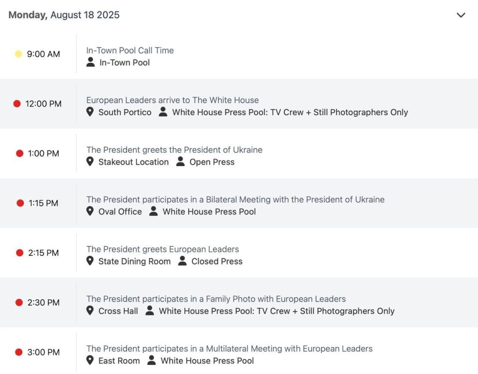The image size is (478, 374).
Task: Click the location pin next to East Room
Action: tap(90, 360)
